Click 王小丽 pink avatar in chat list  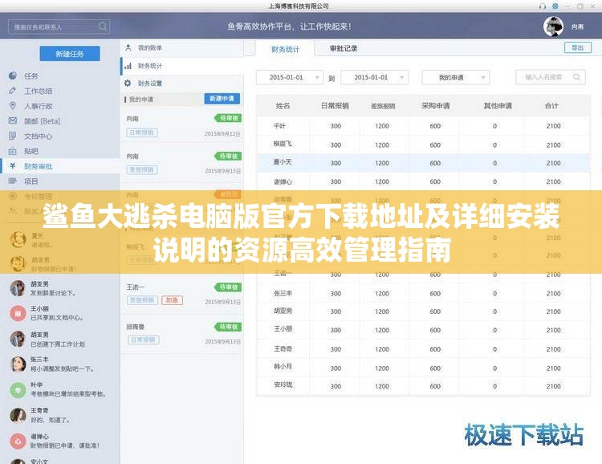(18, 313)
